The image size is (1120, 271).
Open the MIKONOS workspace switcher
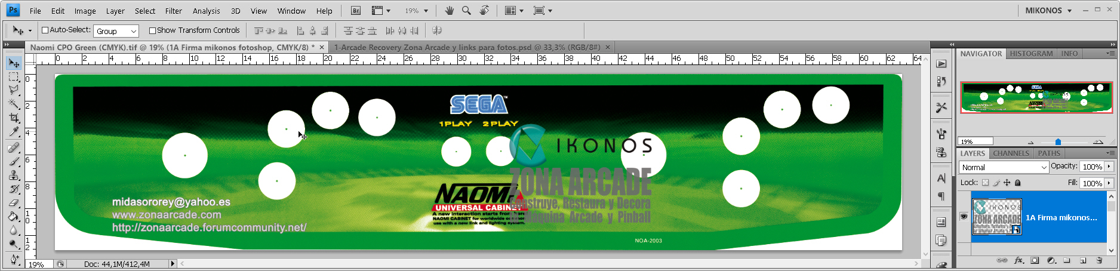1049,11
